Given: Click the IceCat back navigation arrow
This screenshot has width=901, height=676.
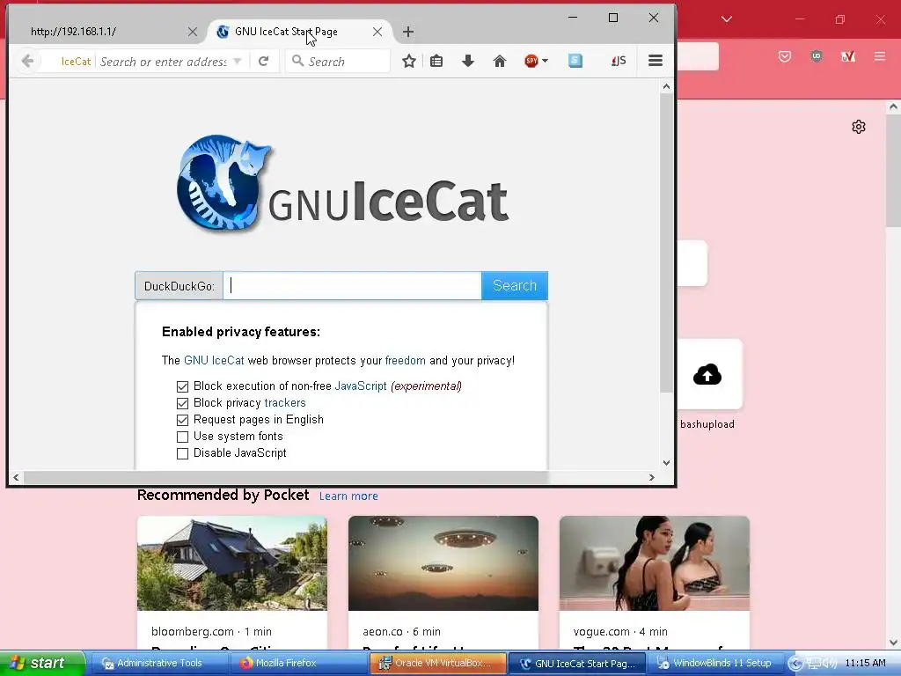Looking at the screenshot, I should click(27, 61).
